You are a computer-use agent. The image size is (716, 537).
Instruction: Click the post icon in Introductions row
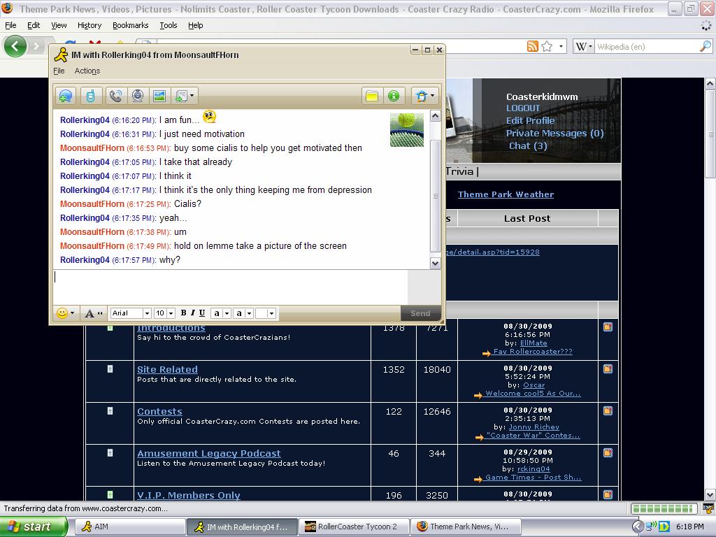608,327
